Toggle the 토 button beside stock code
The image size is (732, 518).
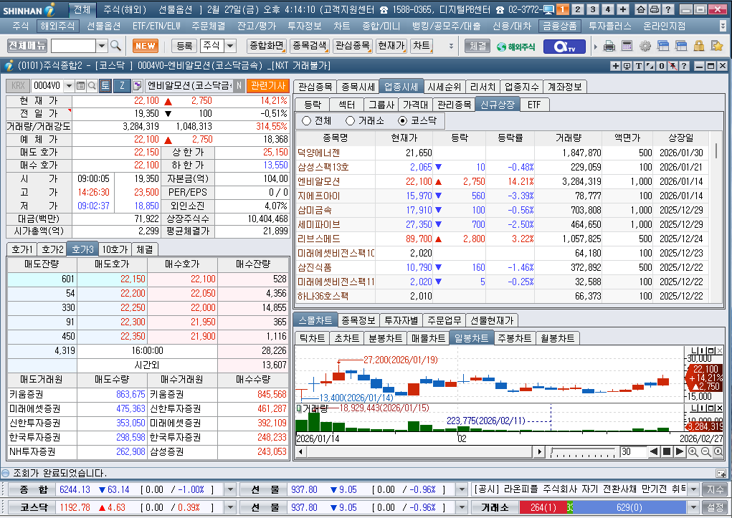[105, 86]
